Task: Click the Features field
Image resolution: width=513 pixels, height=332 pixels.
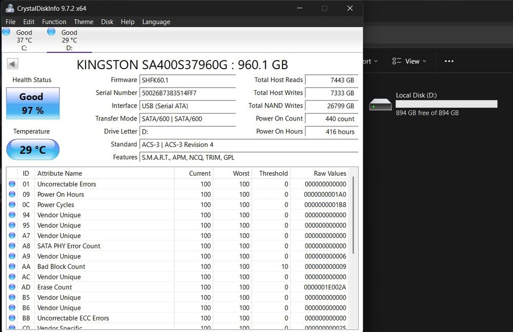Action: pos(249,157)
